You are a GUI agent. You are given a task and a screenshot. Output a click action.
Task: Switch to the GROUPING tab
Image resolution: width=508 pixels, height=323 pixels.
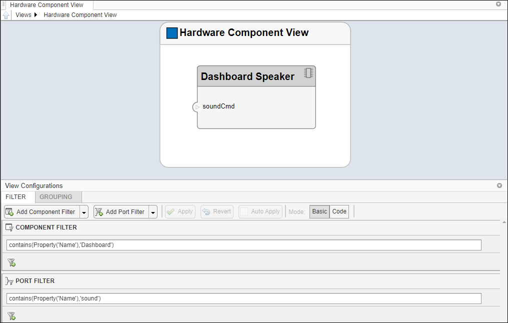click(x=58, y=197)
